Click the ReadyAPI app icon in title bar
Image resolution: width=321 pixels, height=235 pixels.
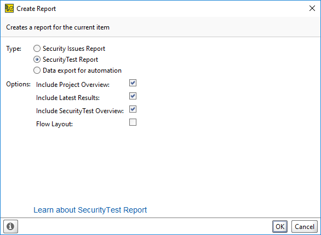(x=9, y=9)
